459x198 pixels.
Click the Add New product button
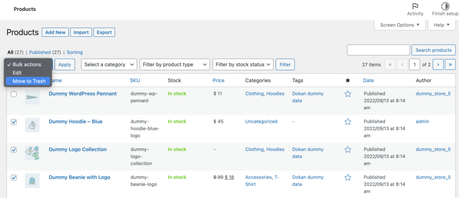55,32
